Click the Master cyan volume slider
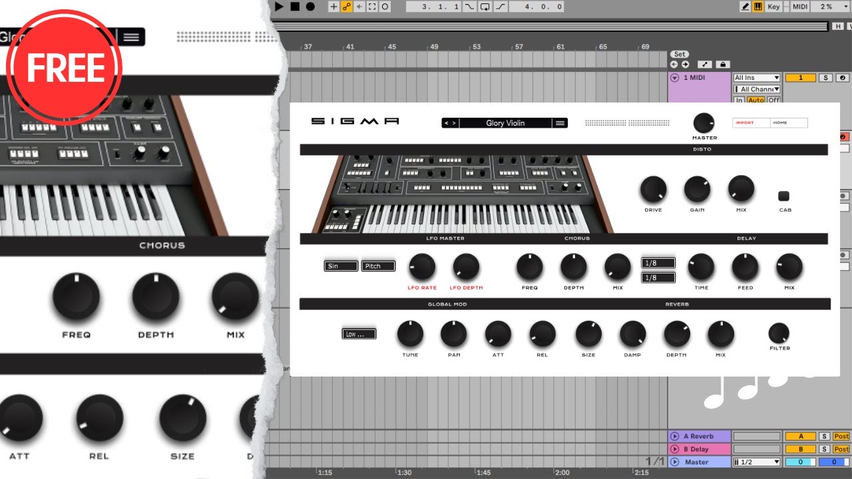Image resolution: width=852 pixels, height=479 pixels. pyautogui.click(x=801, y=462)
